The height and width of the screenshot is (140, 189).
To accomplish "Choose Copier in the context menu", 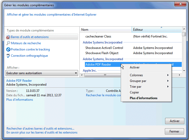I will 134,92.
